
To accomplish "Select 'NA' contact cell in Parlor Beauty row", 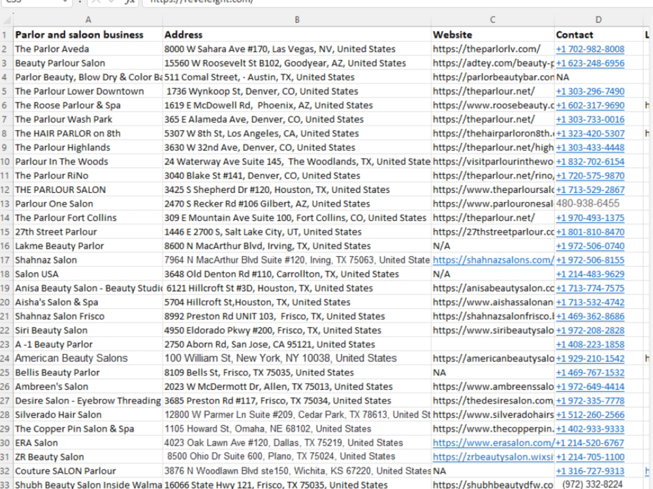I will click(598, 78).
